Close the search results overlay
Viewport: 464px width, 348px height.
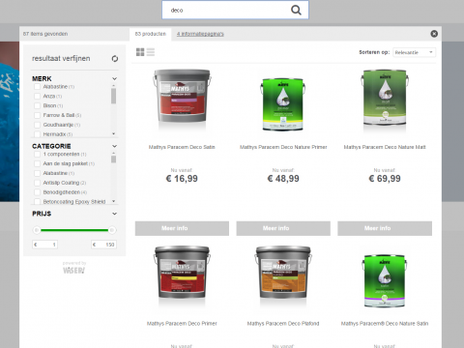(434, 34)
